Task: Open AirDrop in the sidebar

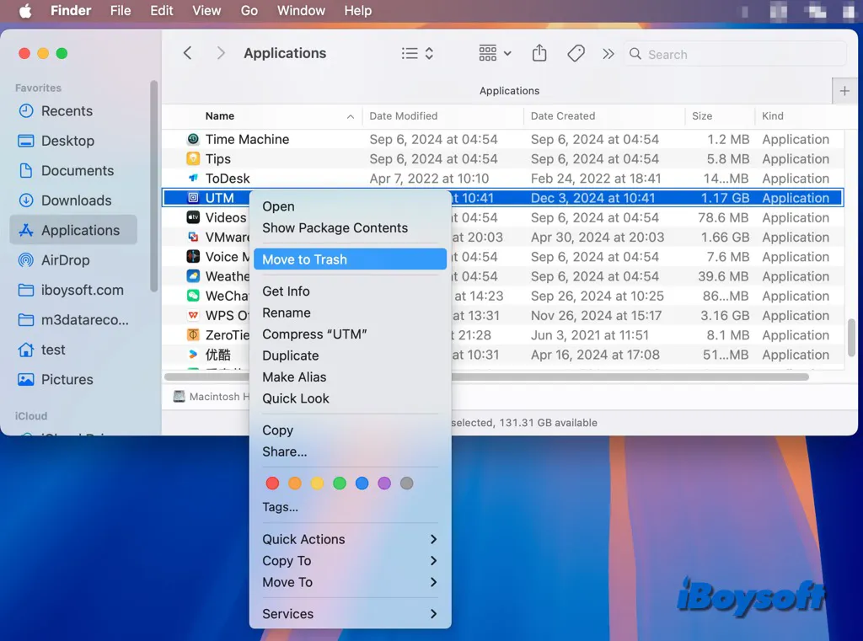Action: coord(73,260)
